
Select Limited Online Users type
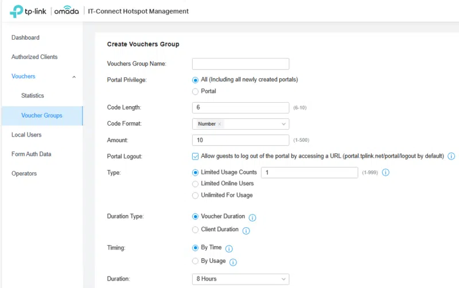pyautogui.click(x=196, y=184)
